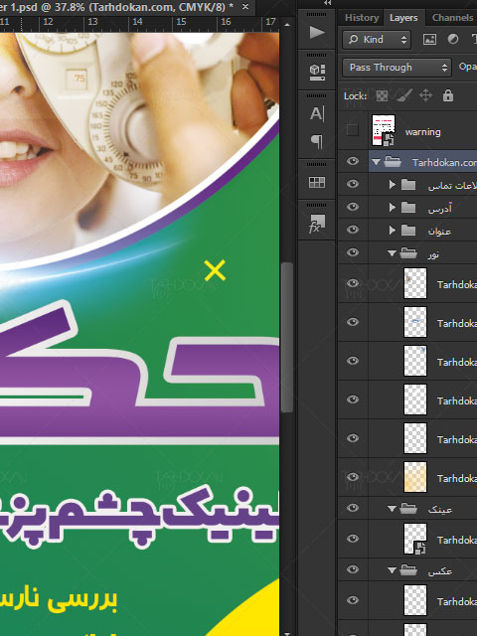Click the scroll down arrow of canvas
The width and height of the screenshot is (477, 636).
pos(287,633)
